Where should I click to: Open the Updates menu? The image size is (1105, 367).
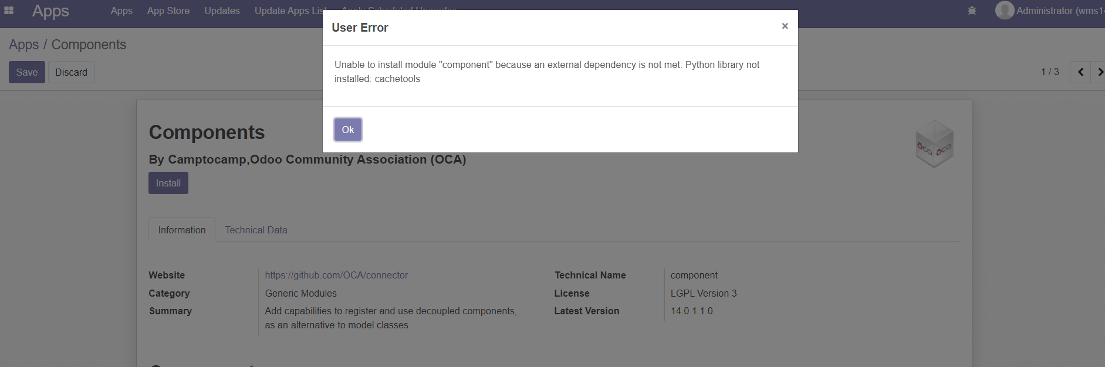click(222, 11)
